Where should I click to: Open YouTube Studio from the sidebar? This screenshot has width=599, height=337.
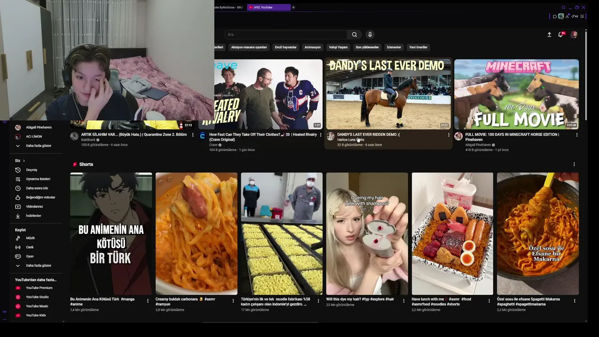point(36,297)
